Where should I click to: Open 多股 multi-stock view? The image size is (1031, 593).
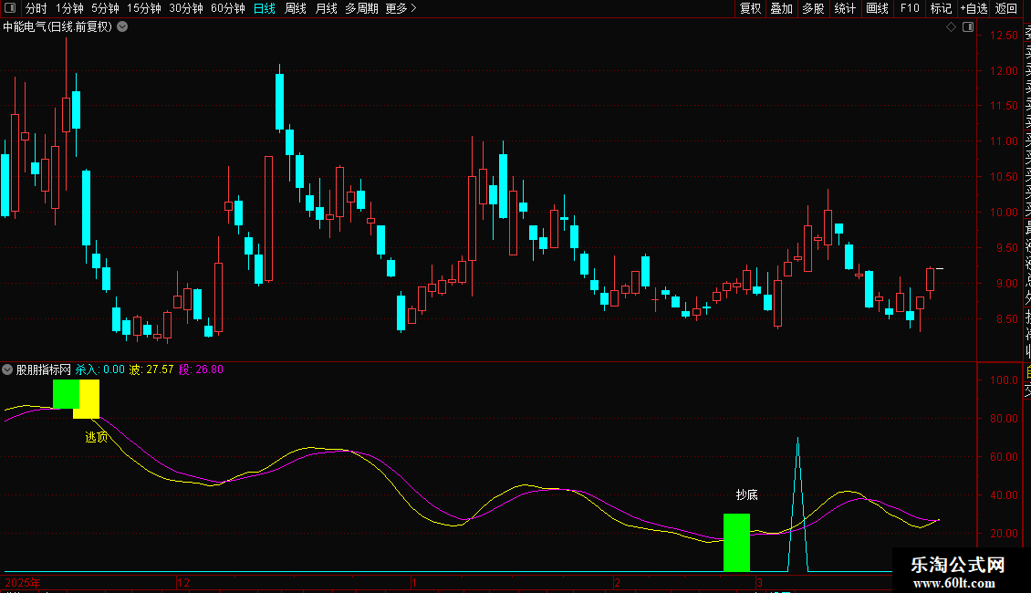click(x=813, y=8)
